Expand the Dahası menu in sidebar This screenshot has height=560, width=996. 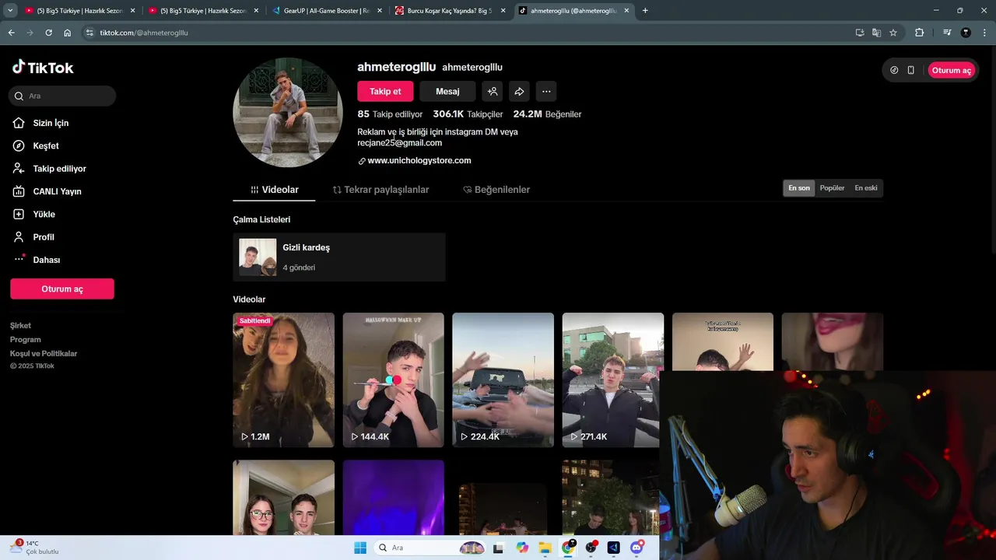pyautogui.click(x=46, y=260)
